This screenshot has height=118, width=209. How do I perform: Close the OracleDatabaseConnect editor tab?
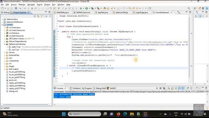[171, 12]
